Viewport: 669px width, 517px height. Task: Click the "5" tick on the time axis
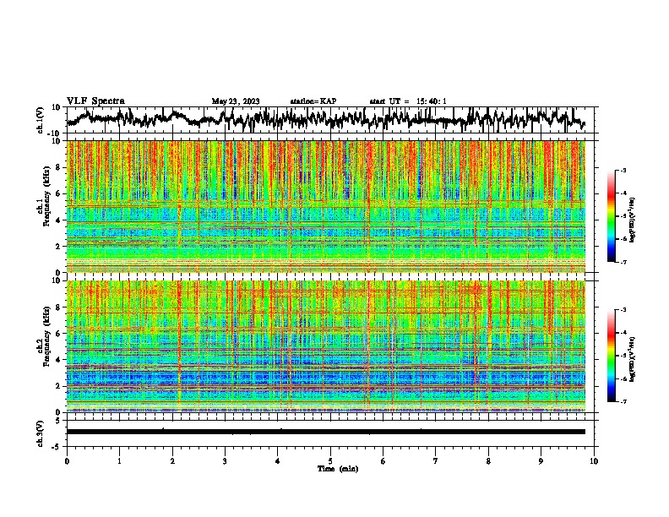(330, 461)
